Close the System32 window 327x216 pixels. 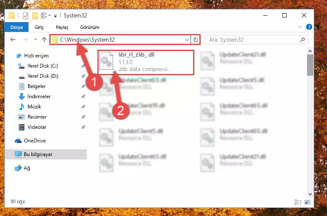304,15
